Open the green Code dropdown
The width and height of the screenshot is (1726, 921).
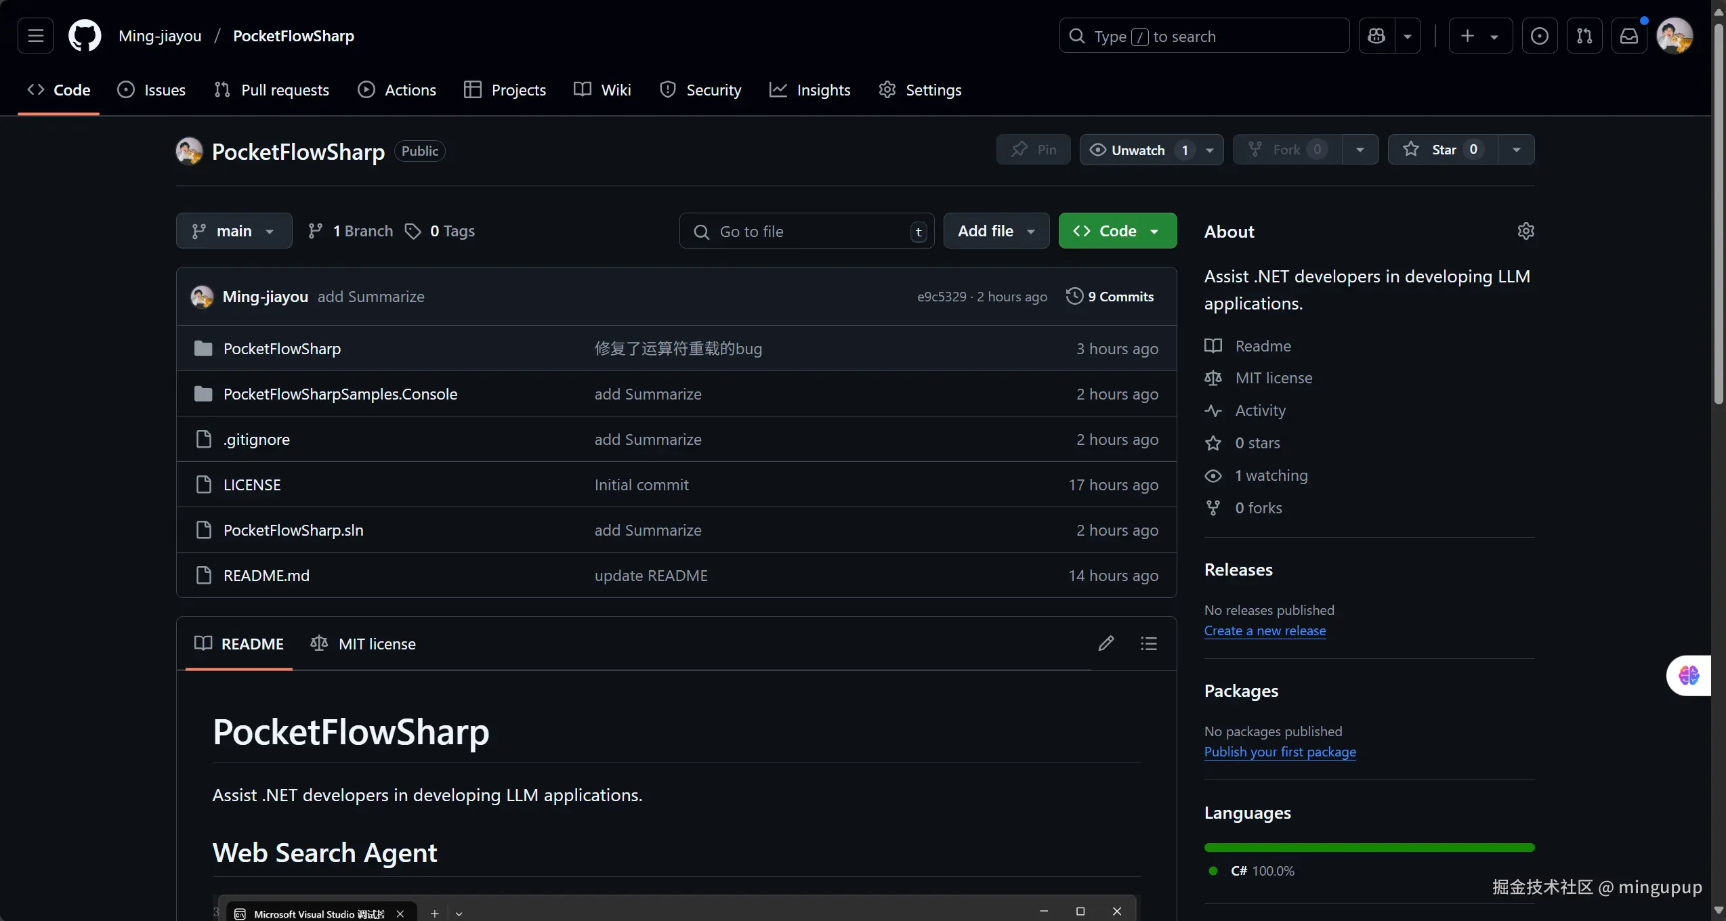[x=1117, y=231]
